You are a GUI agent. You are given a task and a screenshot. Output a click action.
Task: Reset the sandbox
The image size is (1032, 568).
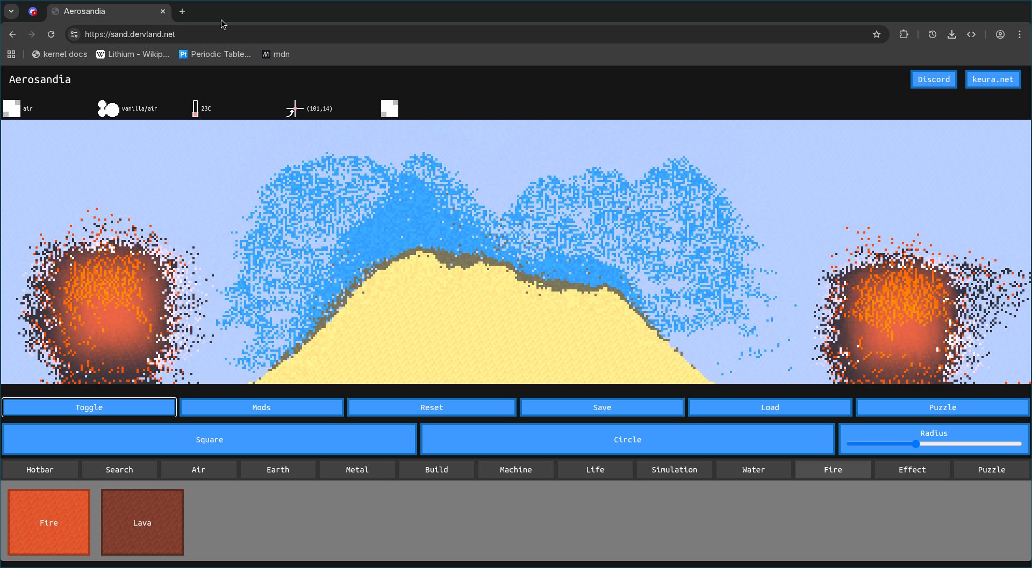point(432,407)
